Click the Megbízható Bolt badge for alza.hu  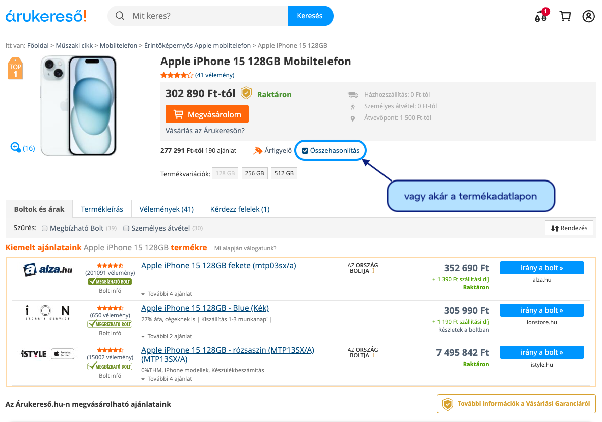coord(110,282)
